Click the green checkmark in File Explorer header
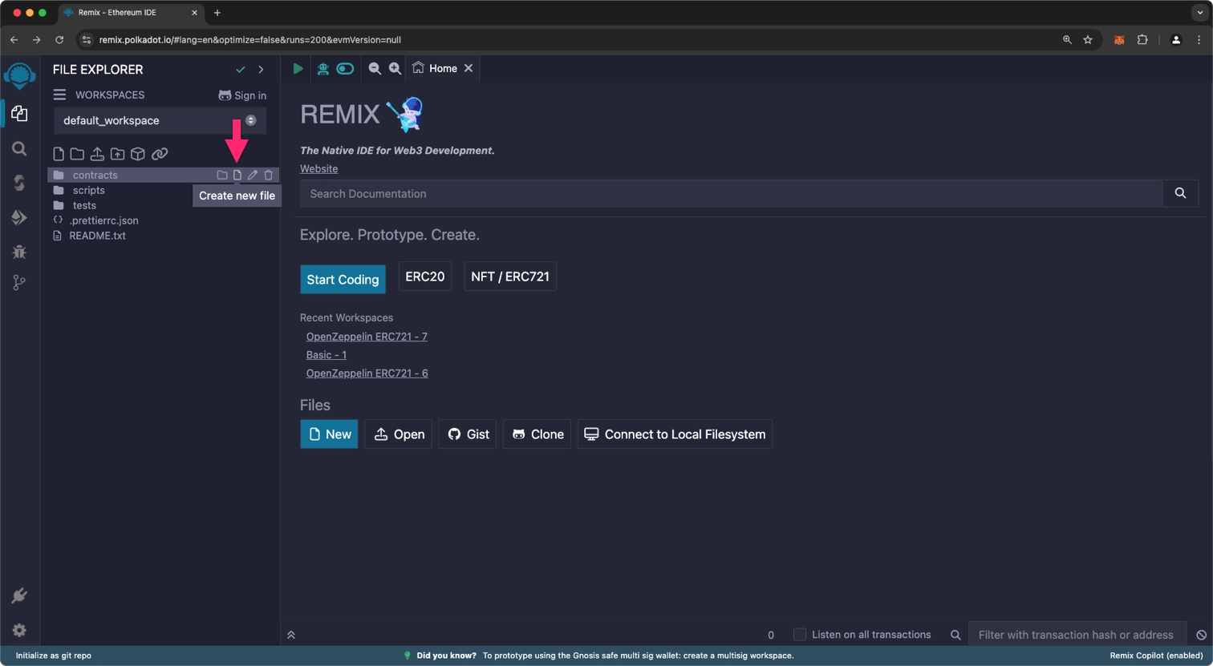The width and height of the screenshot is (1213, 666). [241, 70]
